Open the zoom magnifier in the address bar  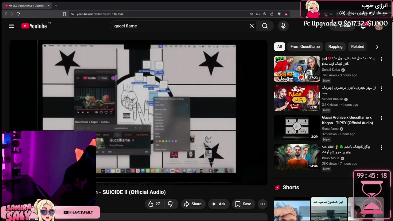point(265,14)
